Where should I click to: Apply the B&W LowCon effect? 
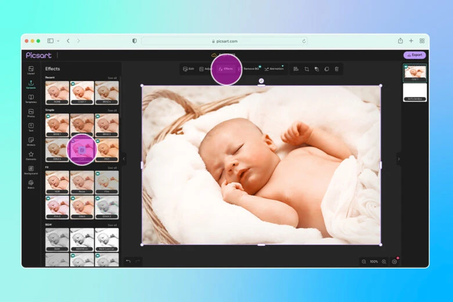[107, 240]
